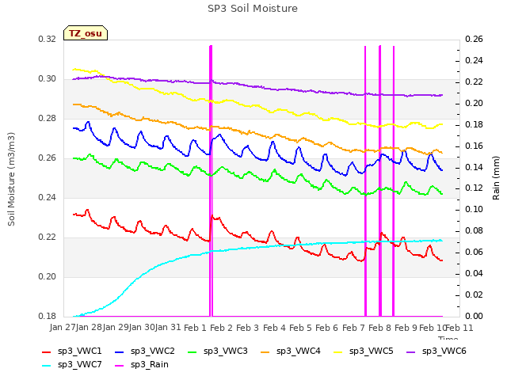Click the purple sp3_VWC6 legend swatch
Image resolution: width=507 pixels, height=380 pixels.
point(411,351)
